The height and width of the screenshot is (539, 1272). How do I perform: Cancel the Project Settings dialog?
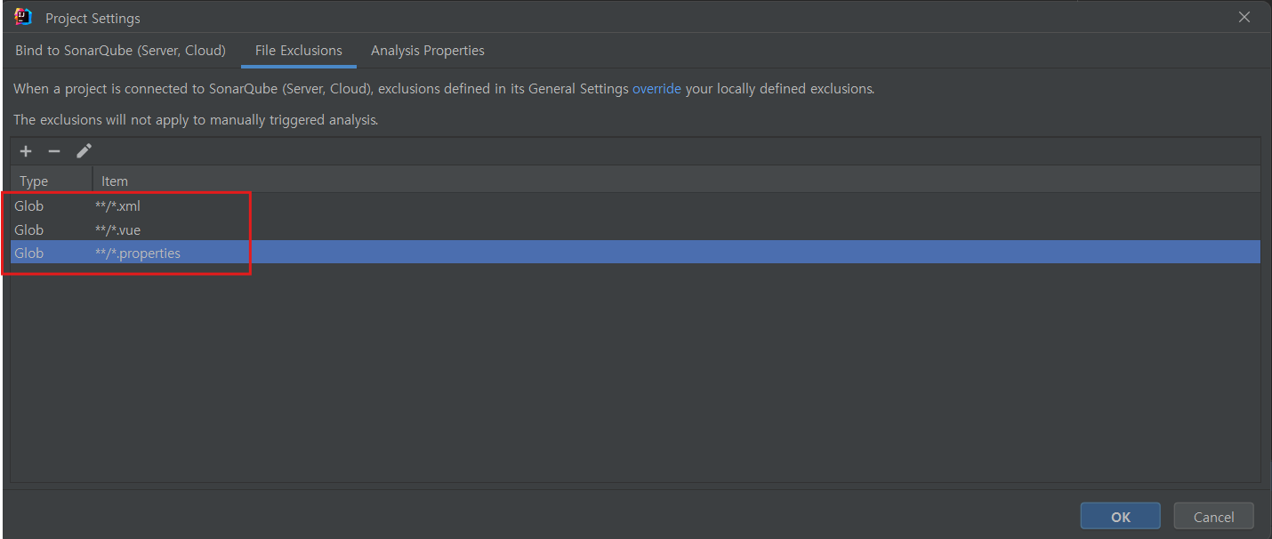1213,517
